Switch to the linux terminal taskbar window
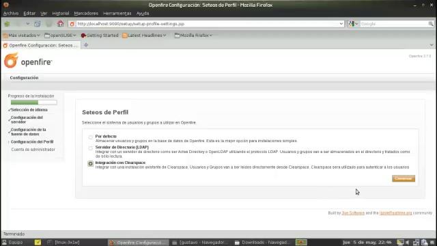 pos(64,243)
